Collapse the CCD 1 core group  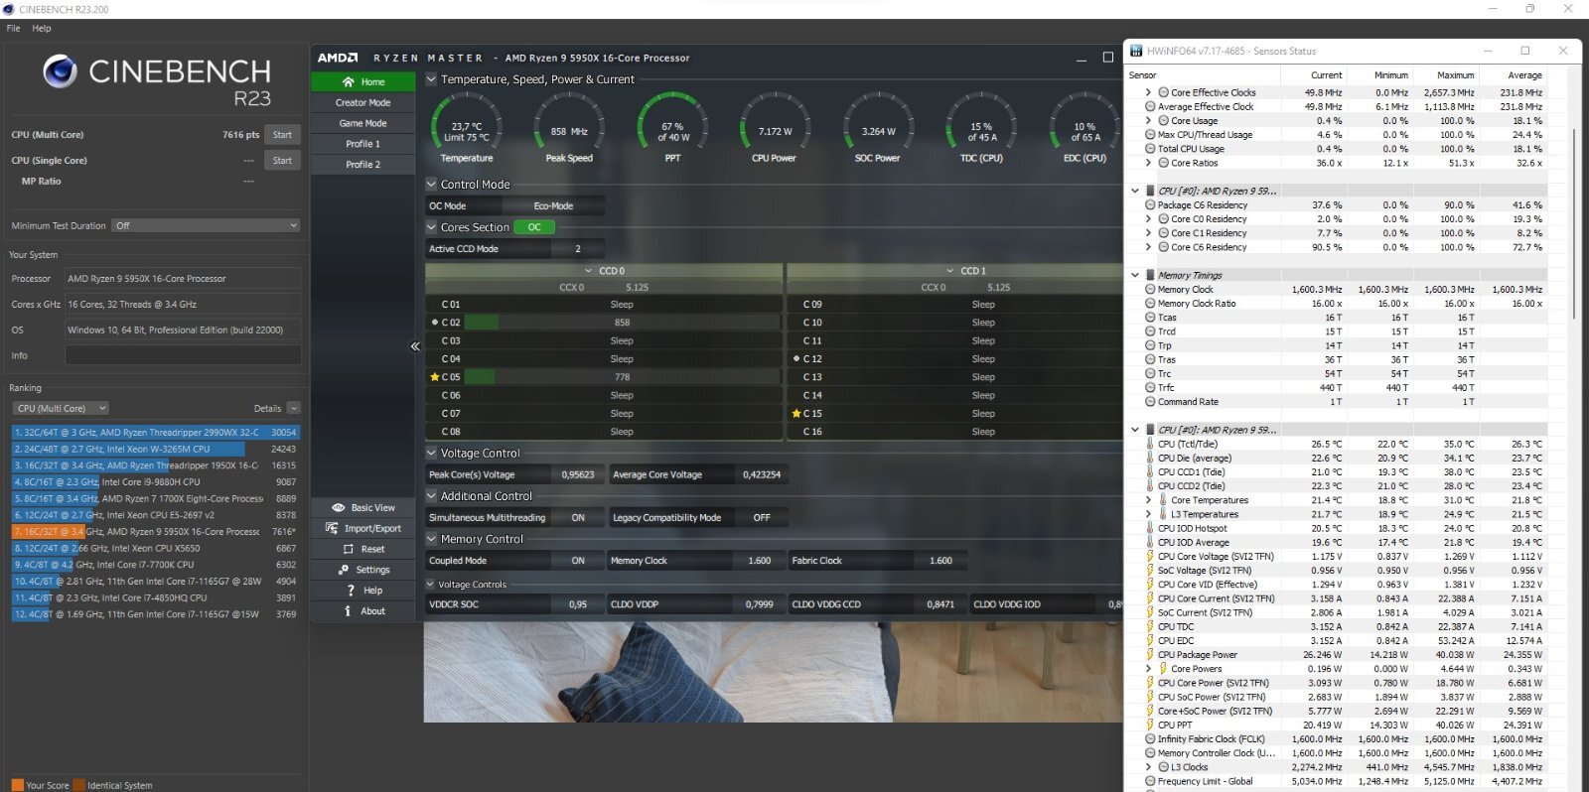coord(950,271)
